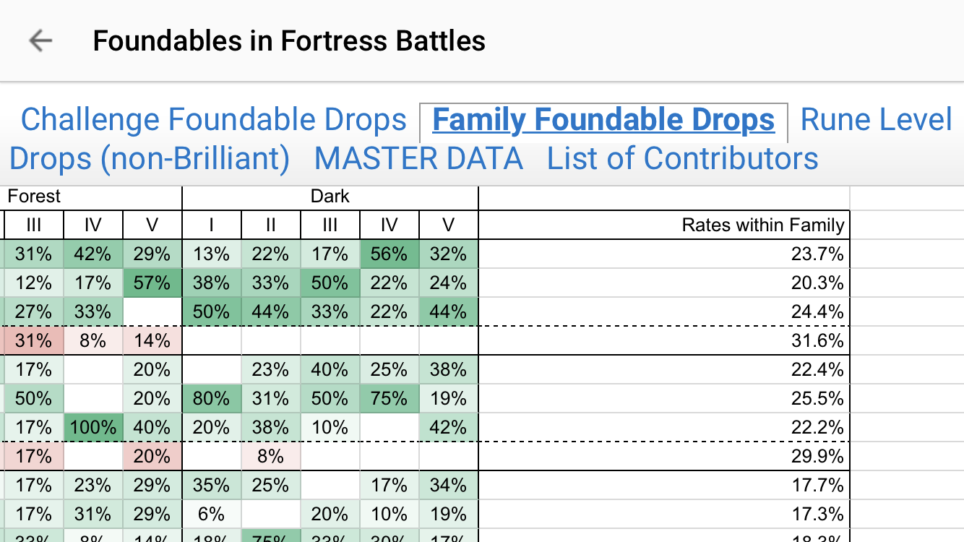This screenshot has width=964, height=542.
Task: Select the 56% cell under Dark IV
Action: (x=389, y=254)
